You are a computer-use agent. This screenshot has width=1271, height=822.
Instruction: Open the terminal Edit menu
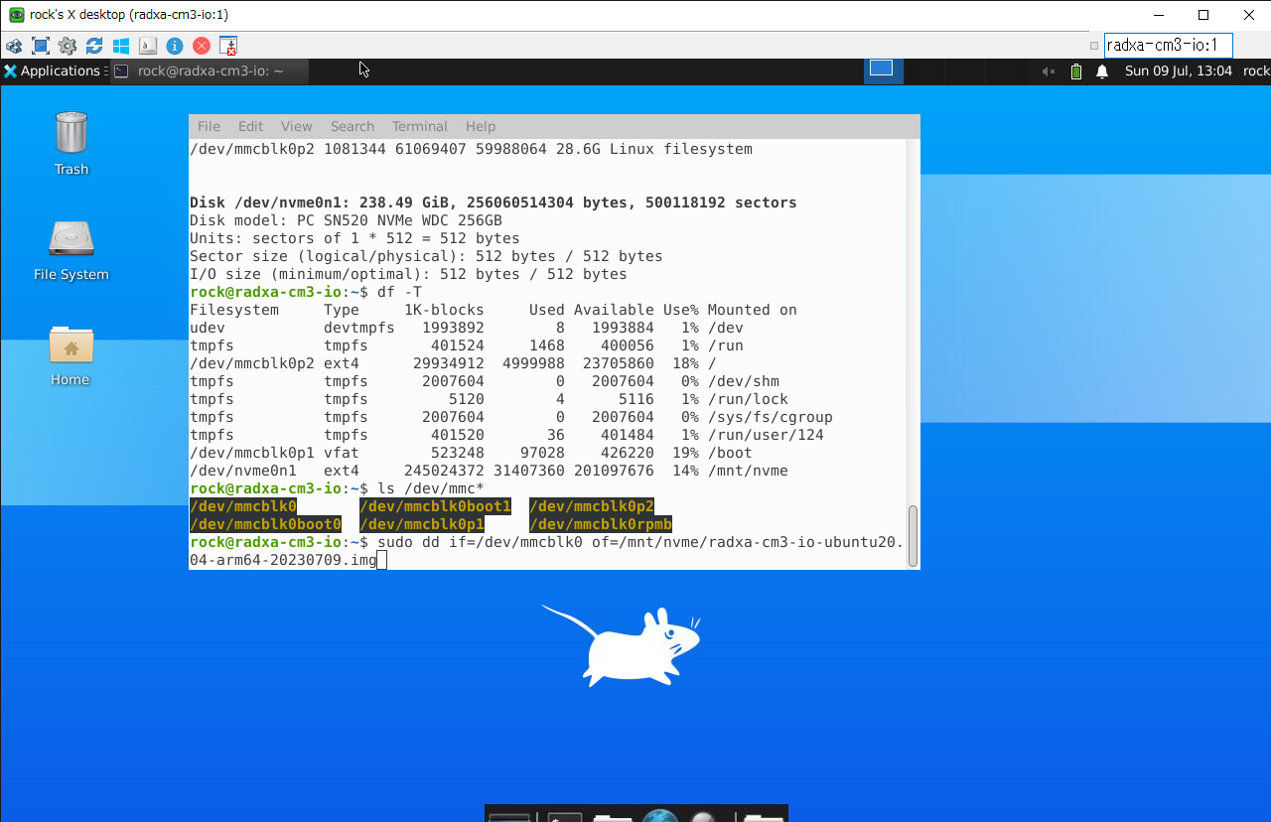[250, 126]
